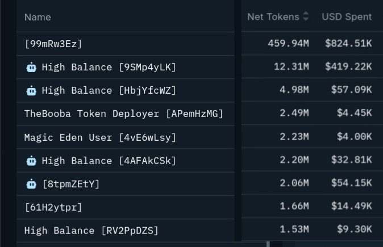The width and height of the screenshot is (383, 247).
Task: Open the [99mRw3Ez] address
Action: click(x=54, y=44)
